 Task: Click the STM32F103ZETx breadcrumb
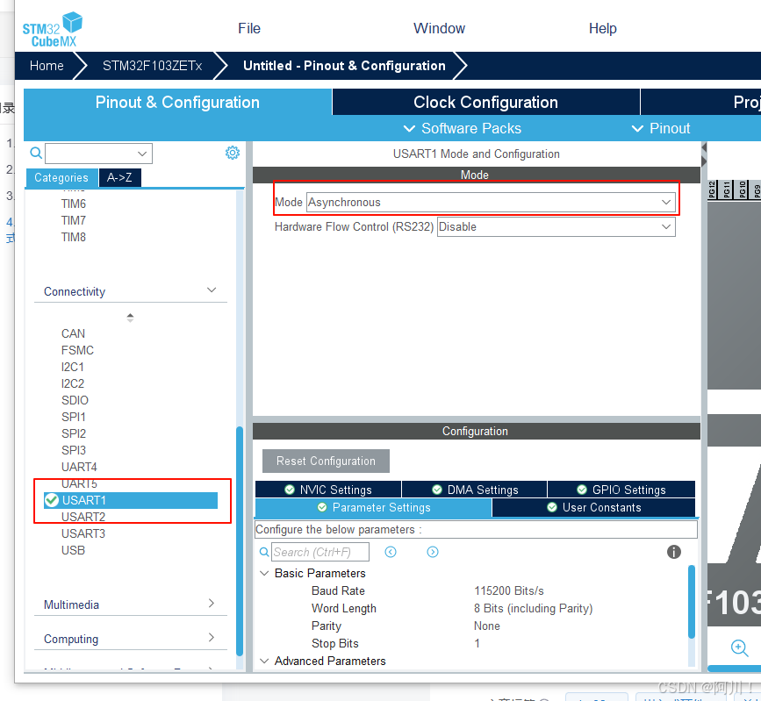coord(152,66)
